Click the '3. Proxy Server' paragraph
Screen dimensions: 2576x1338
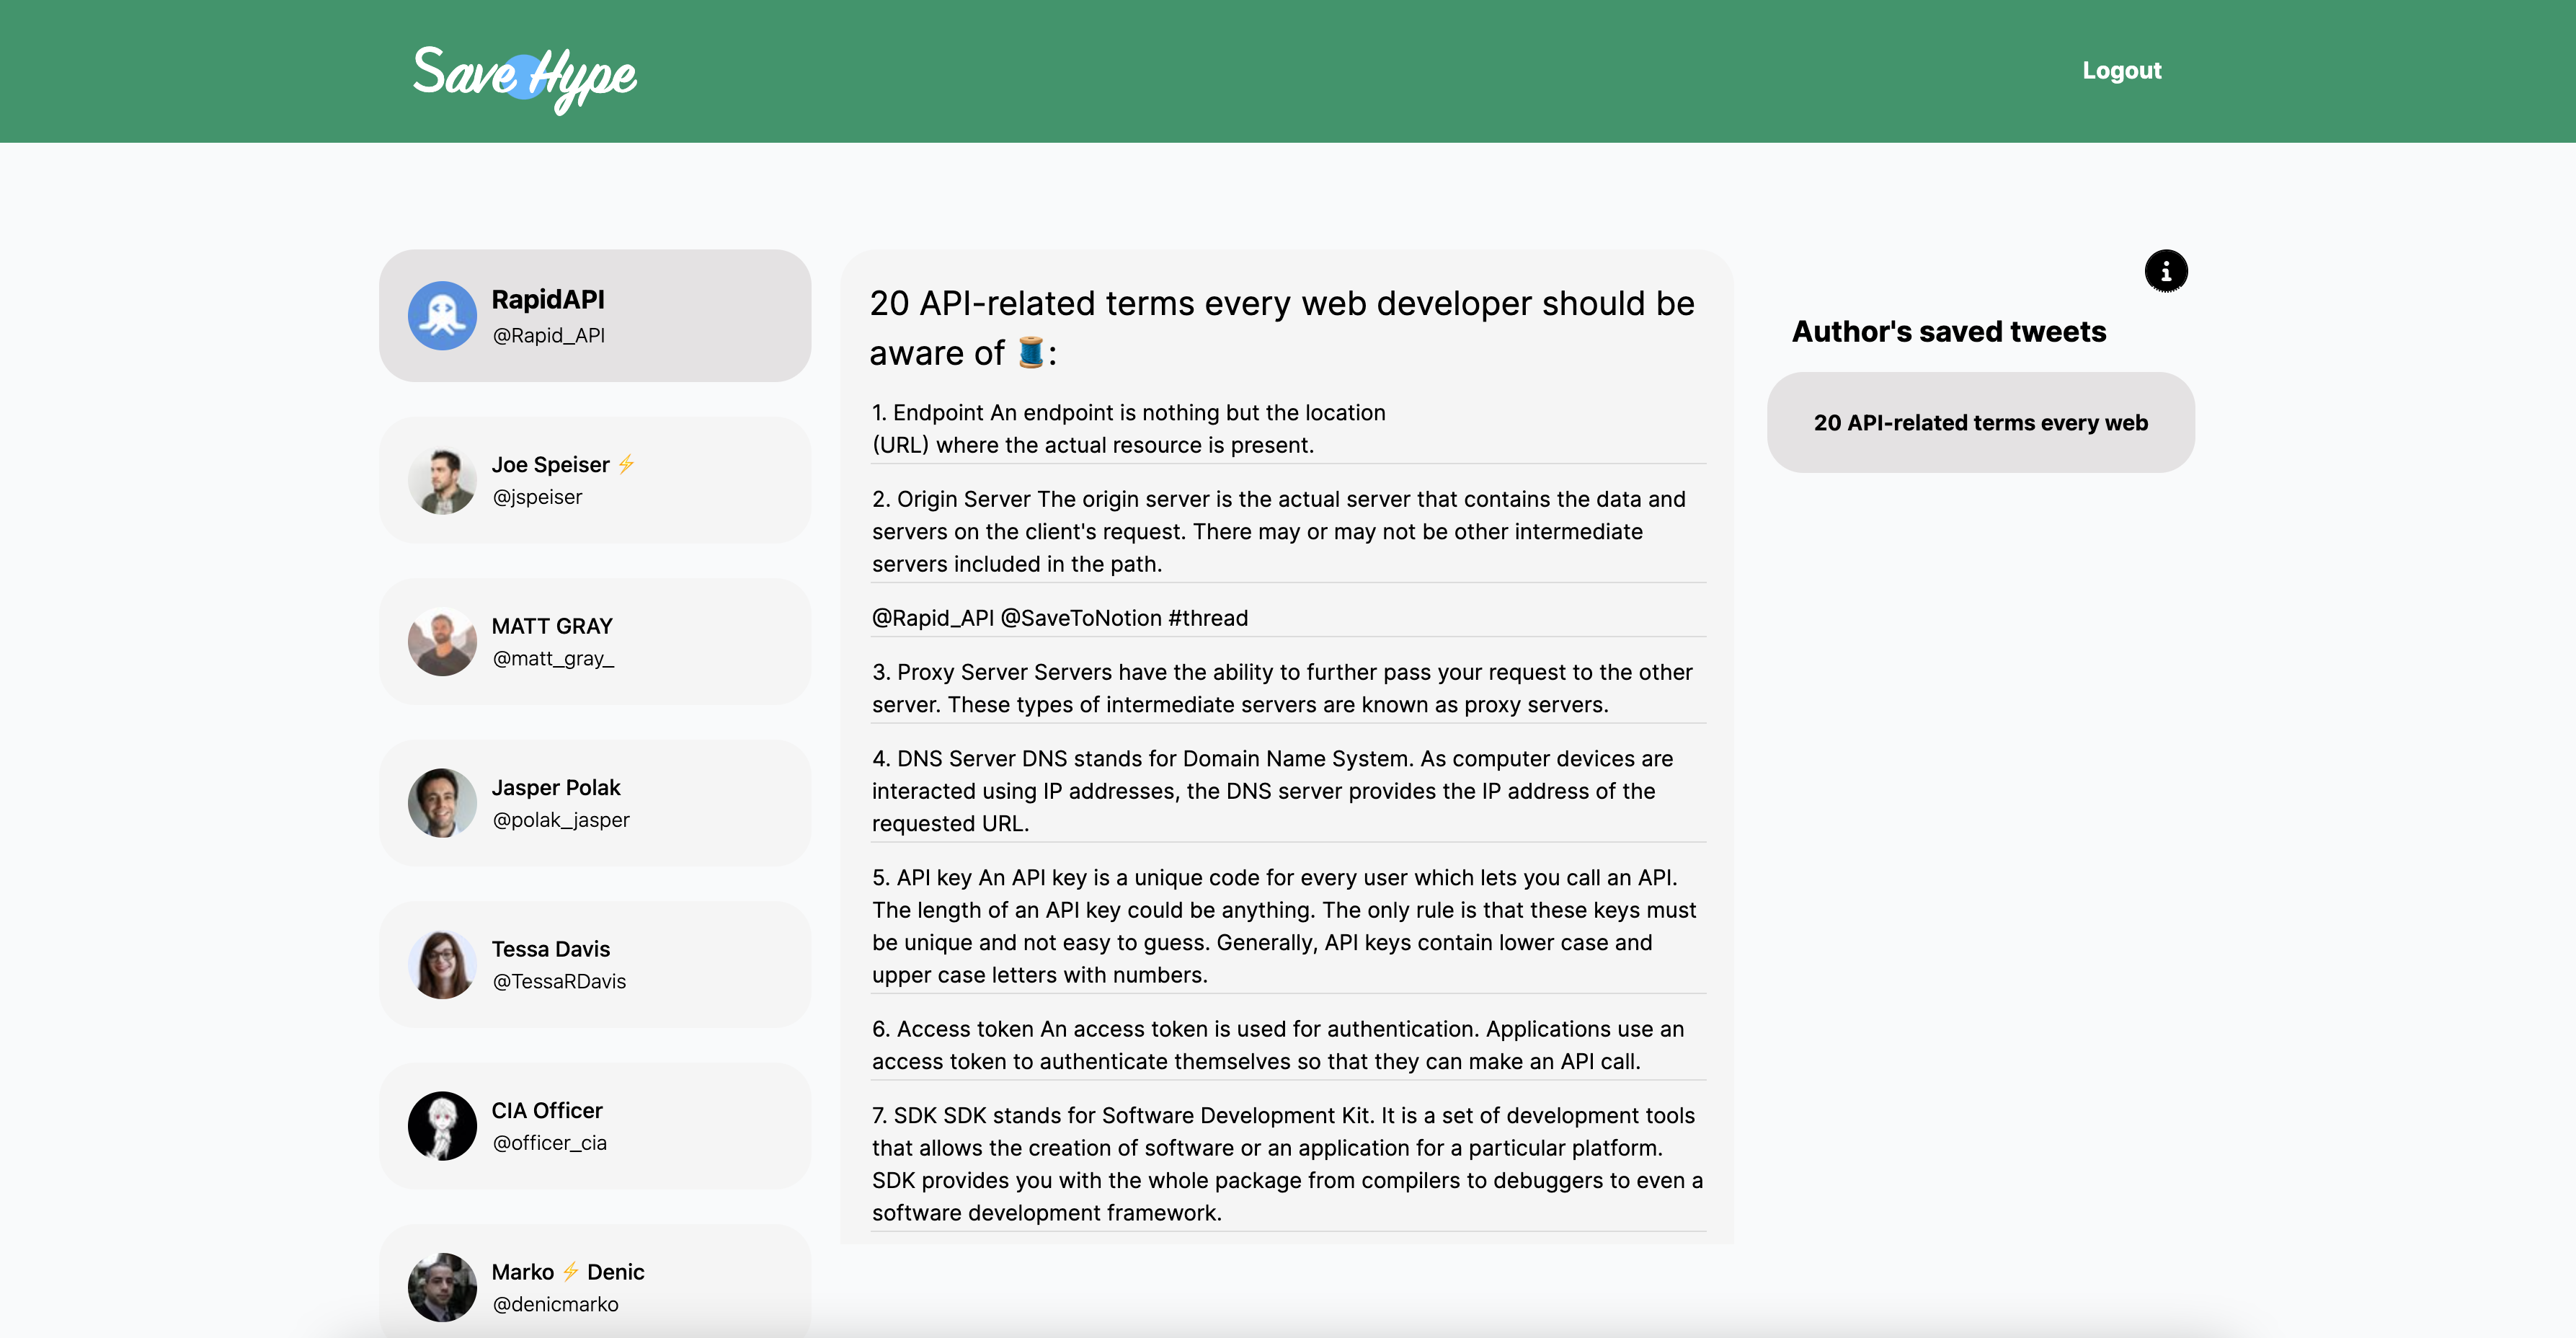tap(1282, 688)
